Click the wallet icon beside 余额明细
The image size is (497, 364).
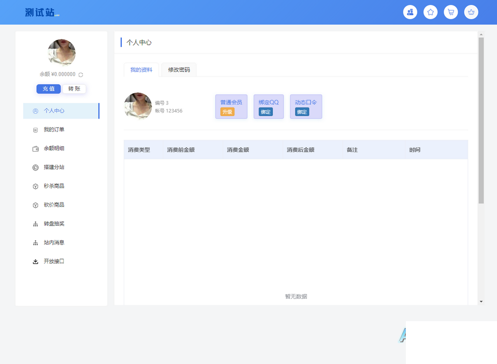click(35, 149)
